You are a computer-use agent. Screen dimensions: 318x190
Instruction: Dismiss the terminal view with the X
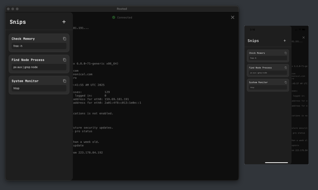point(233,17)
